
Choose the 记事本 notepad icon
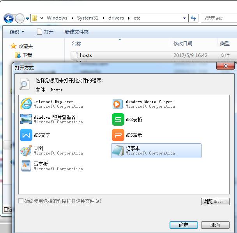click(118, 151)
